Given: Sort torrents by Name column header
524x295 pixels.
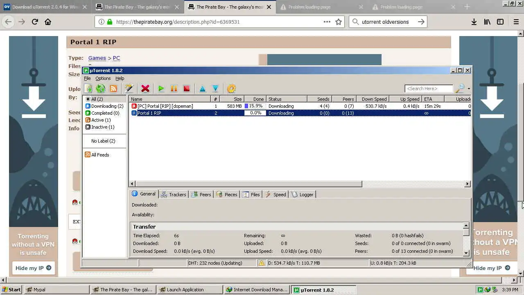Looking at the screenshot, I should pyautogui.click(x=170, y=99).
